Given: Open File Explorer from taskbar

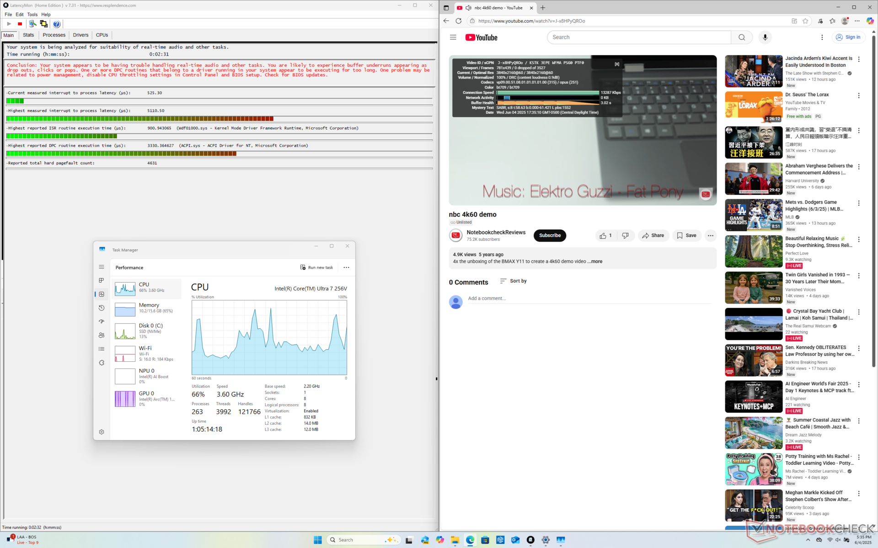Looking at the screenshot, I should point(455,540).
